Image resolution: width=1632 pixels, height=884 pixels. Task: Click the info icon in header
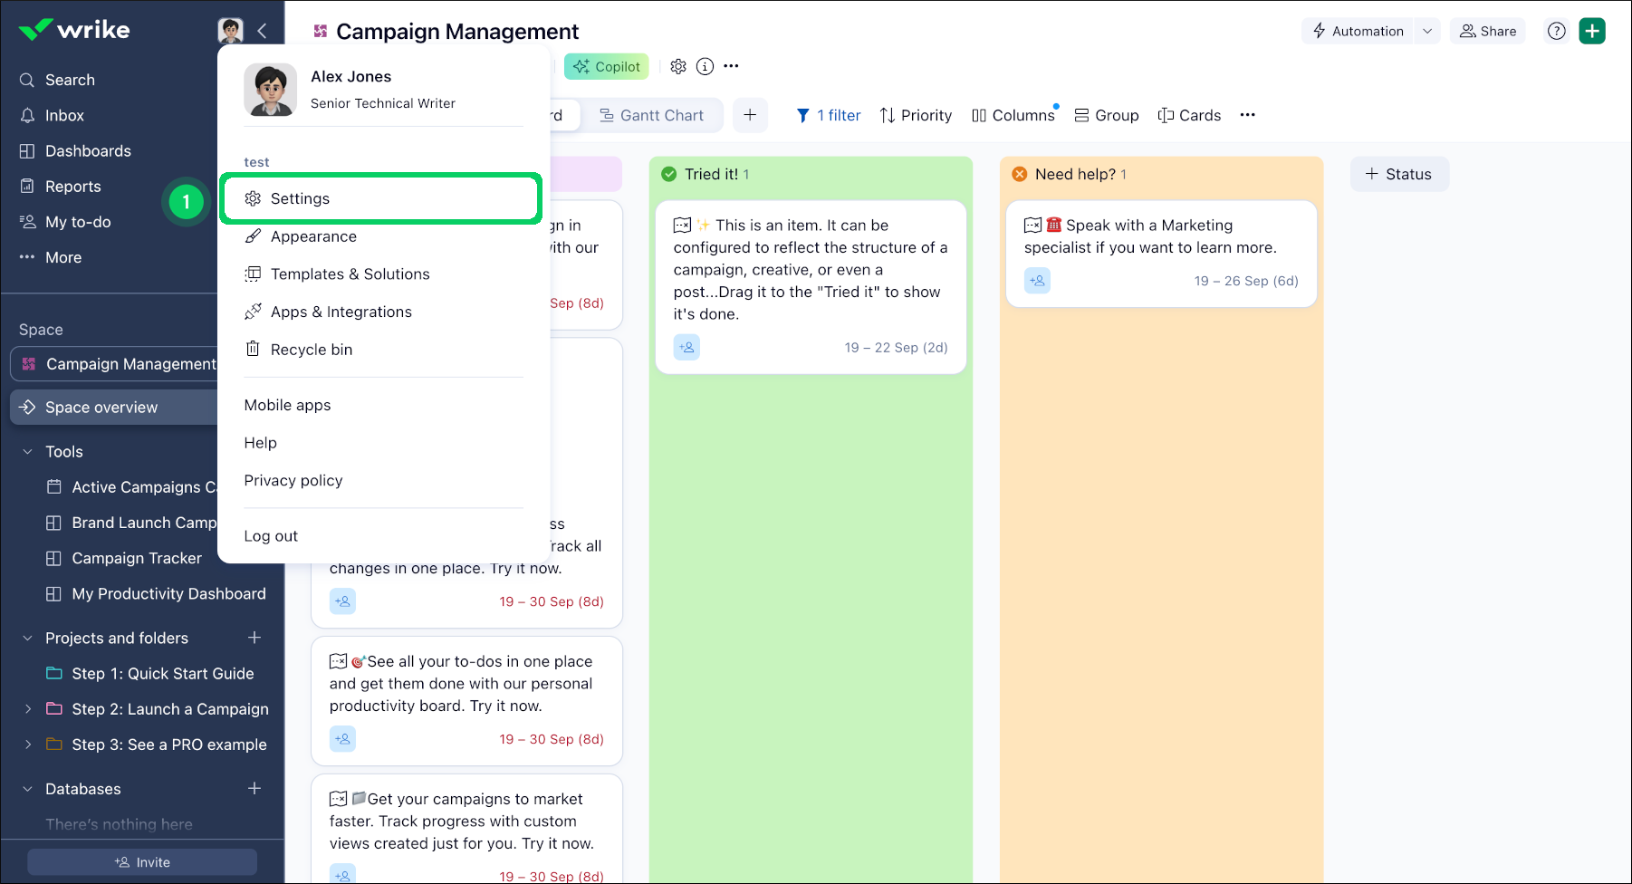[705, 66]
